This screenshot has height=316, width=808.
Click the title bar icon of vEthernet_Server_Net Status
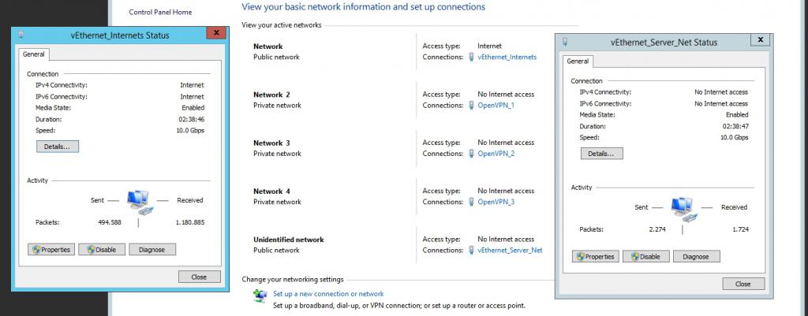point(565,42)
